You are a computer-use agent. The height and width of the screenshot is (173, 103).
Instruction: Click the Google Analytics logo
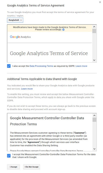(x=20, y=37)
